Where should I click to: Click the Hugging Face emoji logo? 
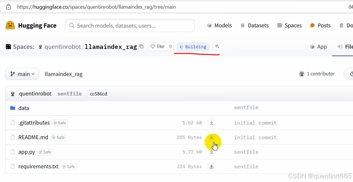pos(10,26)
